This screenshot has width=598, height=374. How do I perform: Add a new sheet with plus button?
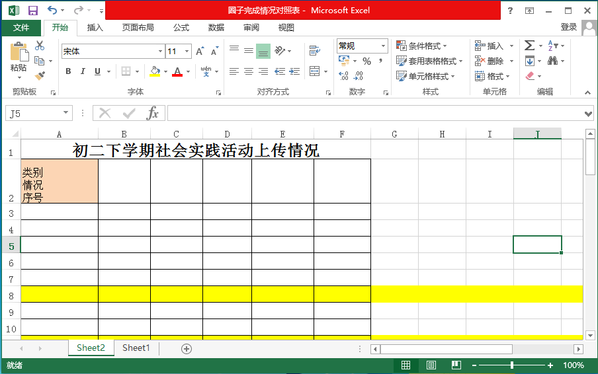[x=187, y=348]
